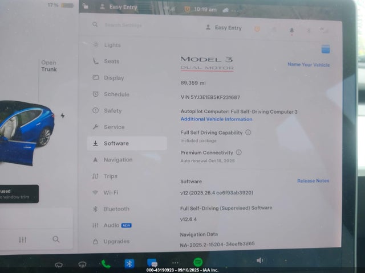Click the Search Settings field
The image size is (365, 273).
(x=123, y=25)
